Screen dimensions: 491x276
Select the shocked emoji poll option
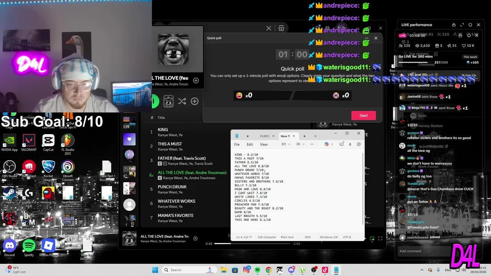pyautogui.click(x=337, y=95)
